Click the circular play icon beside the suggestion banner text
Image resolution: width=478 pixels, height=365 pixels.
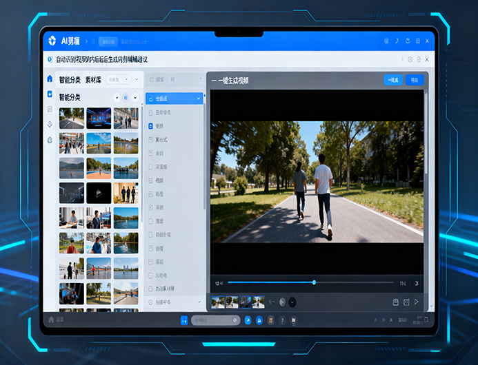tap(50, 59)
